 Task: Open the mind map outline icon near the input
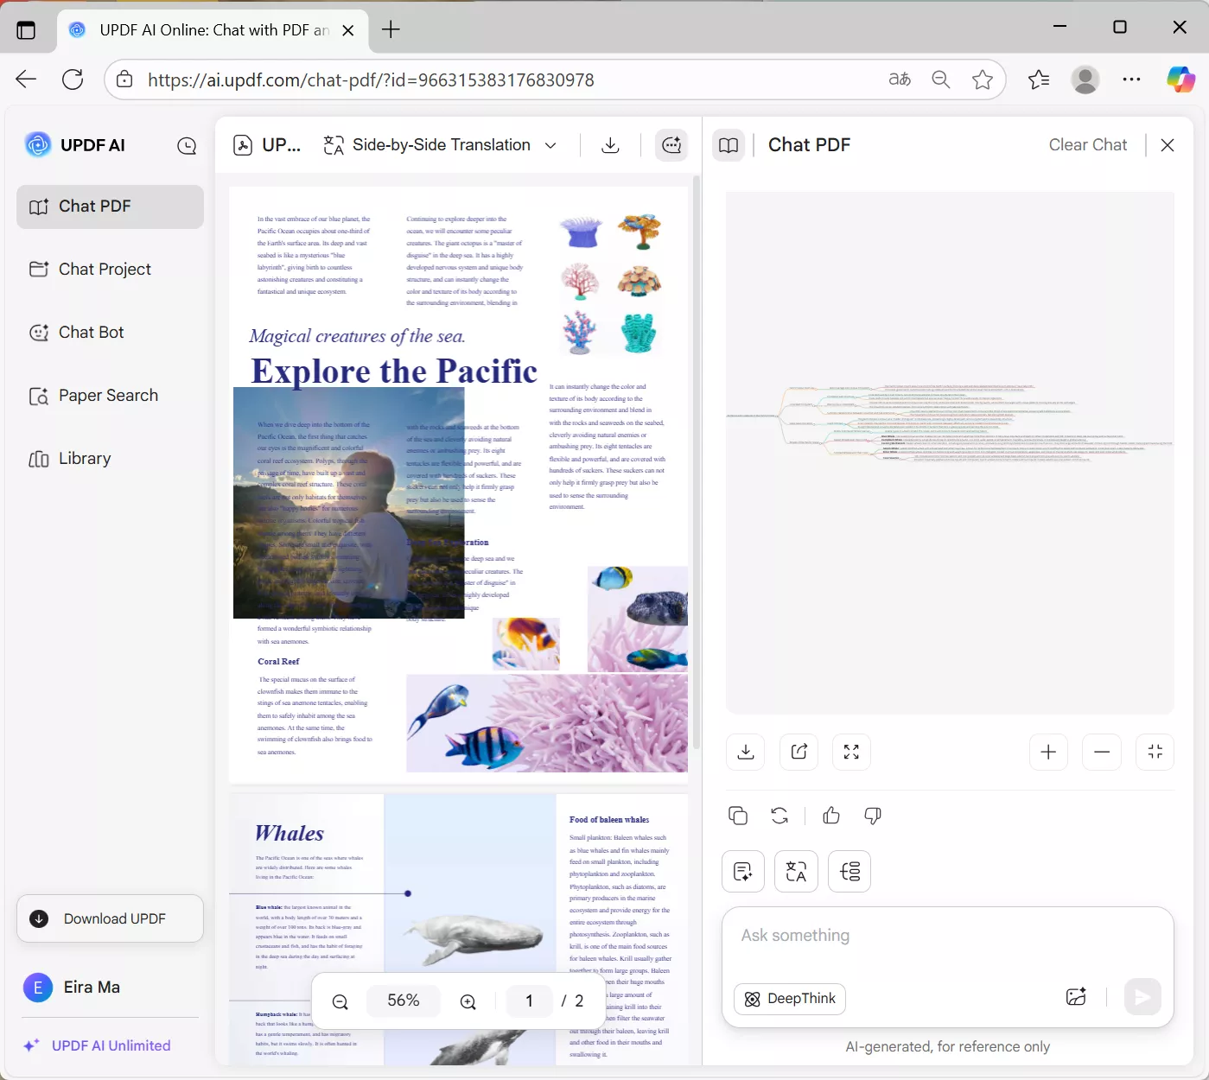click(849, 871)
